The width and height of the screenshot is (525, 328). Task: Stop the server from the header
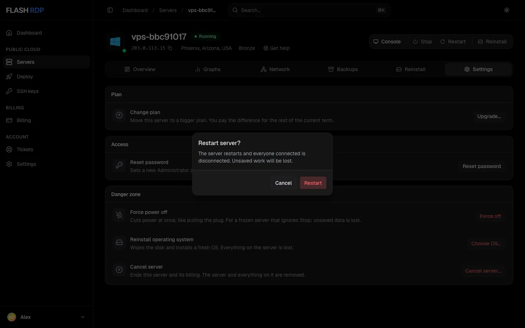coord(423,42)
